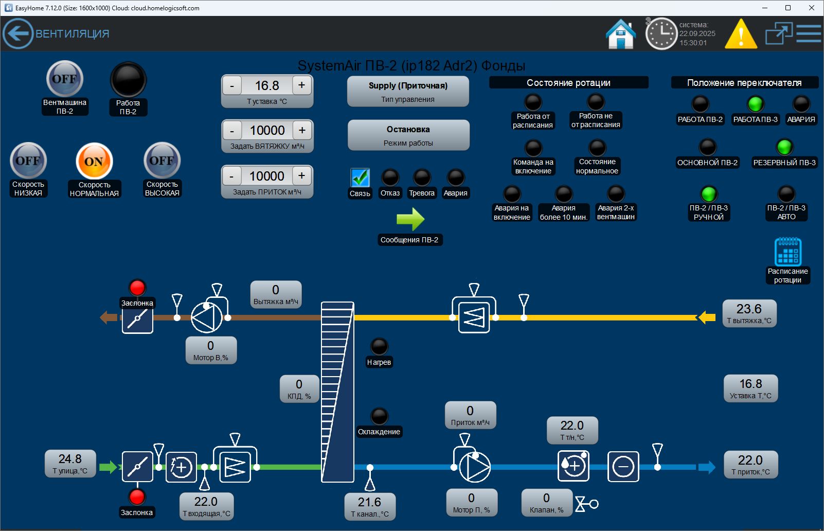Click green arrow for Сообщения ПВ-2
824x531 pixels.
click(x=410, y=220)
